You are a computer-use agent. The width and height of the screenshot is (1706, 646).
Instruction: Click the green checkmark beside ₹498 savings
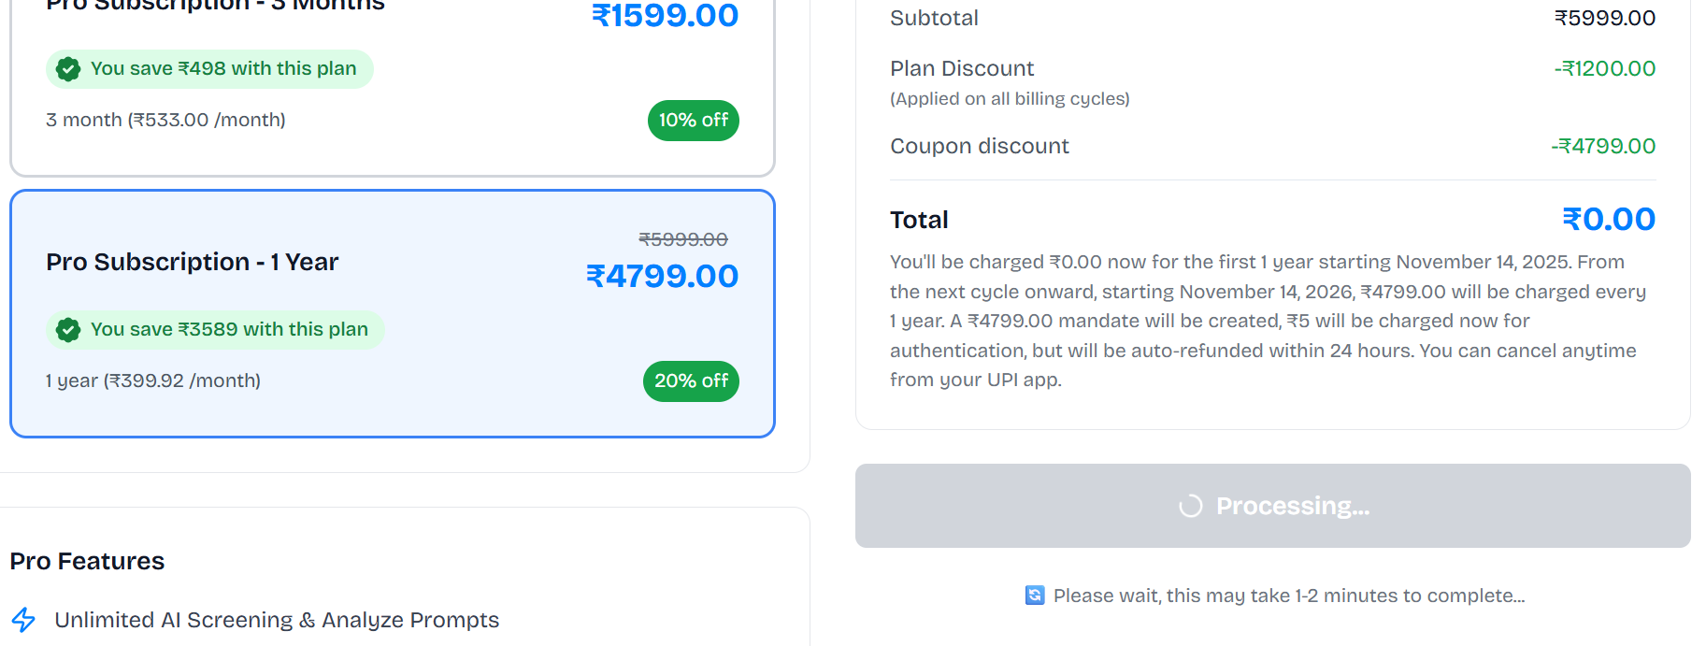[x=68, y=69]
